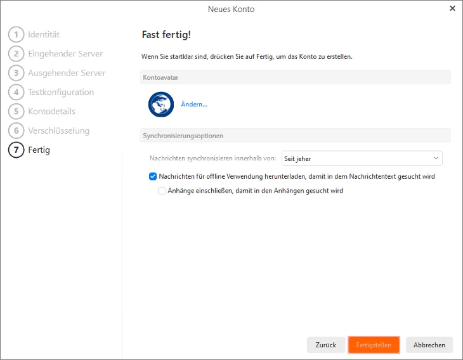Click the step 4 number circle
Viewport: 463px width, 360px height.
click(x=16, y=93)
